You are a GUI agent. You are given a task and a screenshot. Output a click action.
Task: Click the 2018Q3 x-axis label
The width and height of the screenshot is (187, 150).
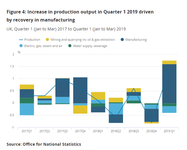pos(133,131)
